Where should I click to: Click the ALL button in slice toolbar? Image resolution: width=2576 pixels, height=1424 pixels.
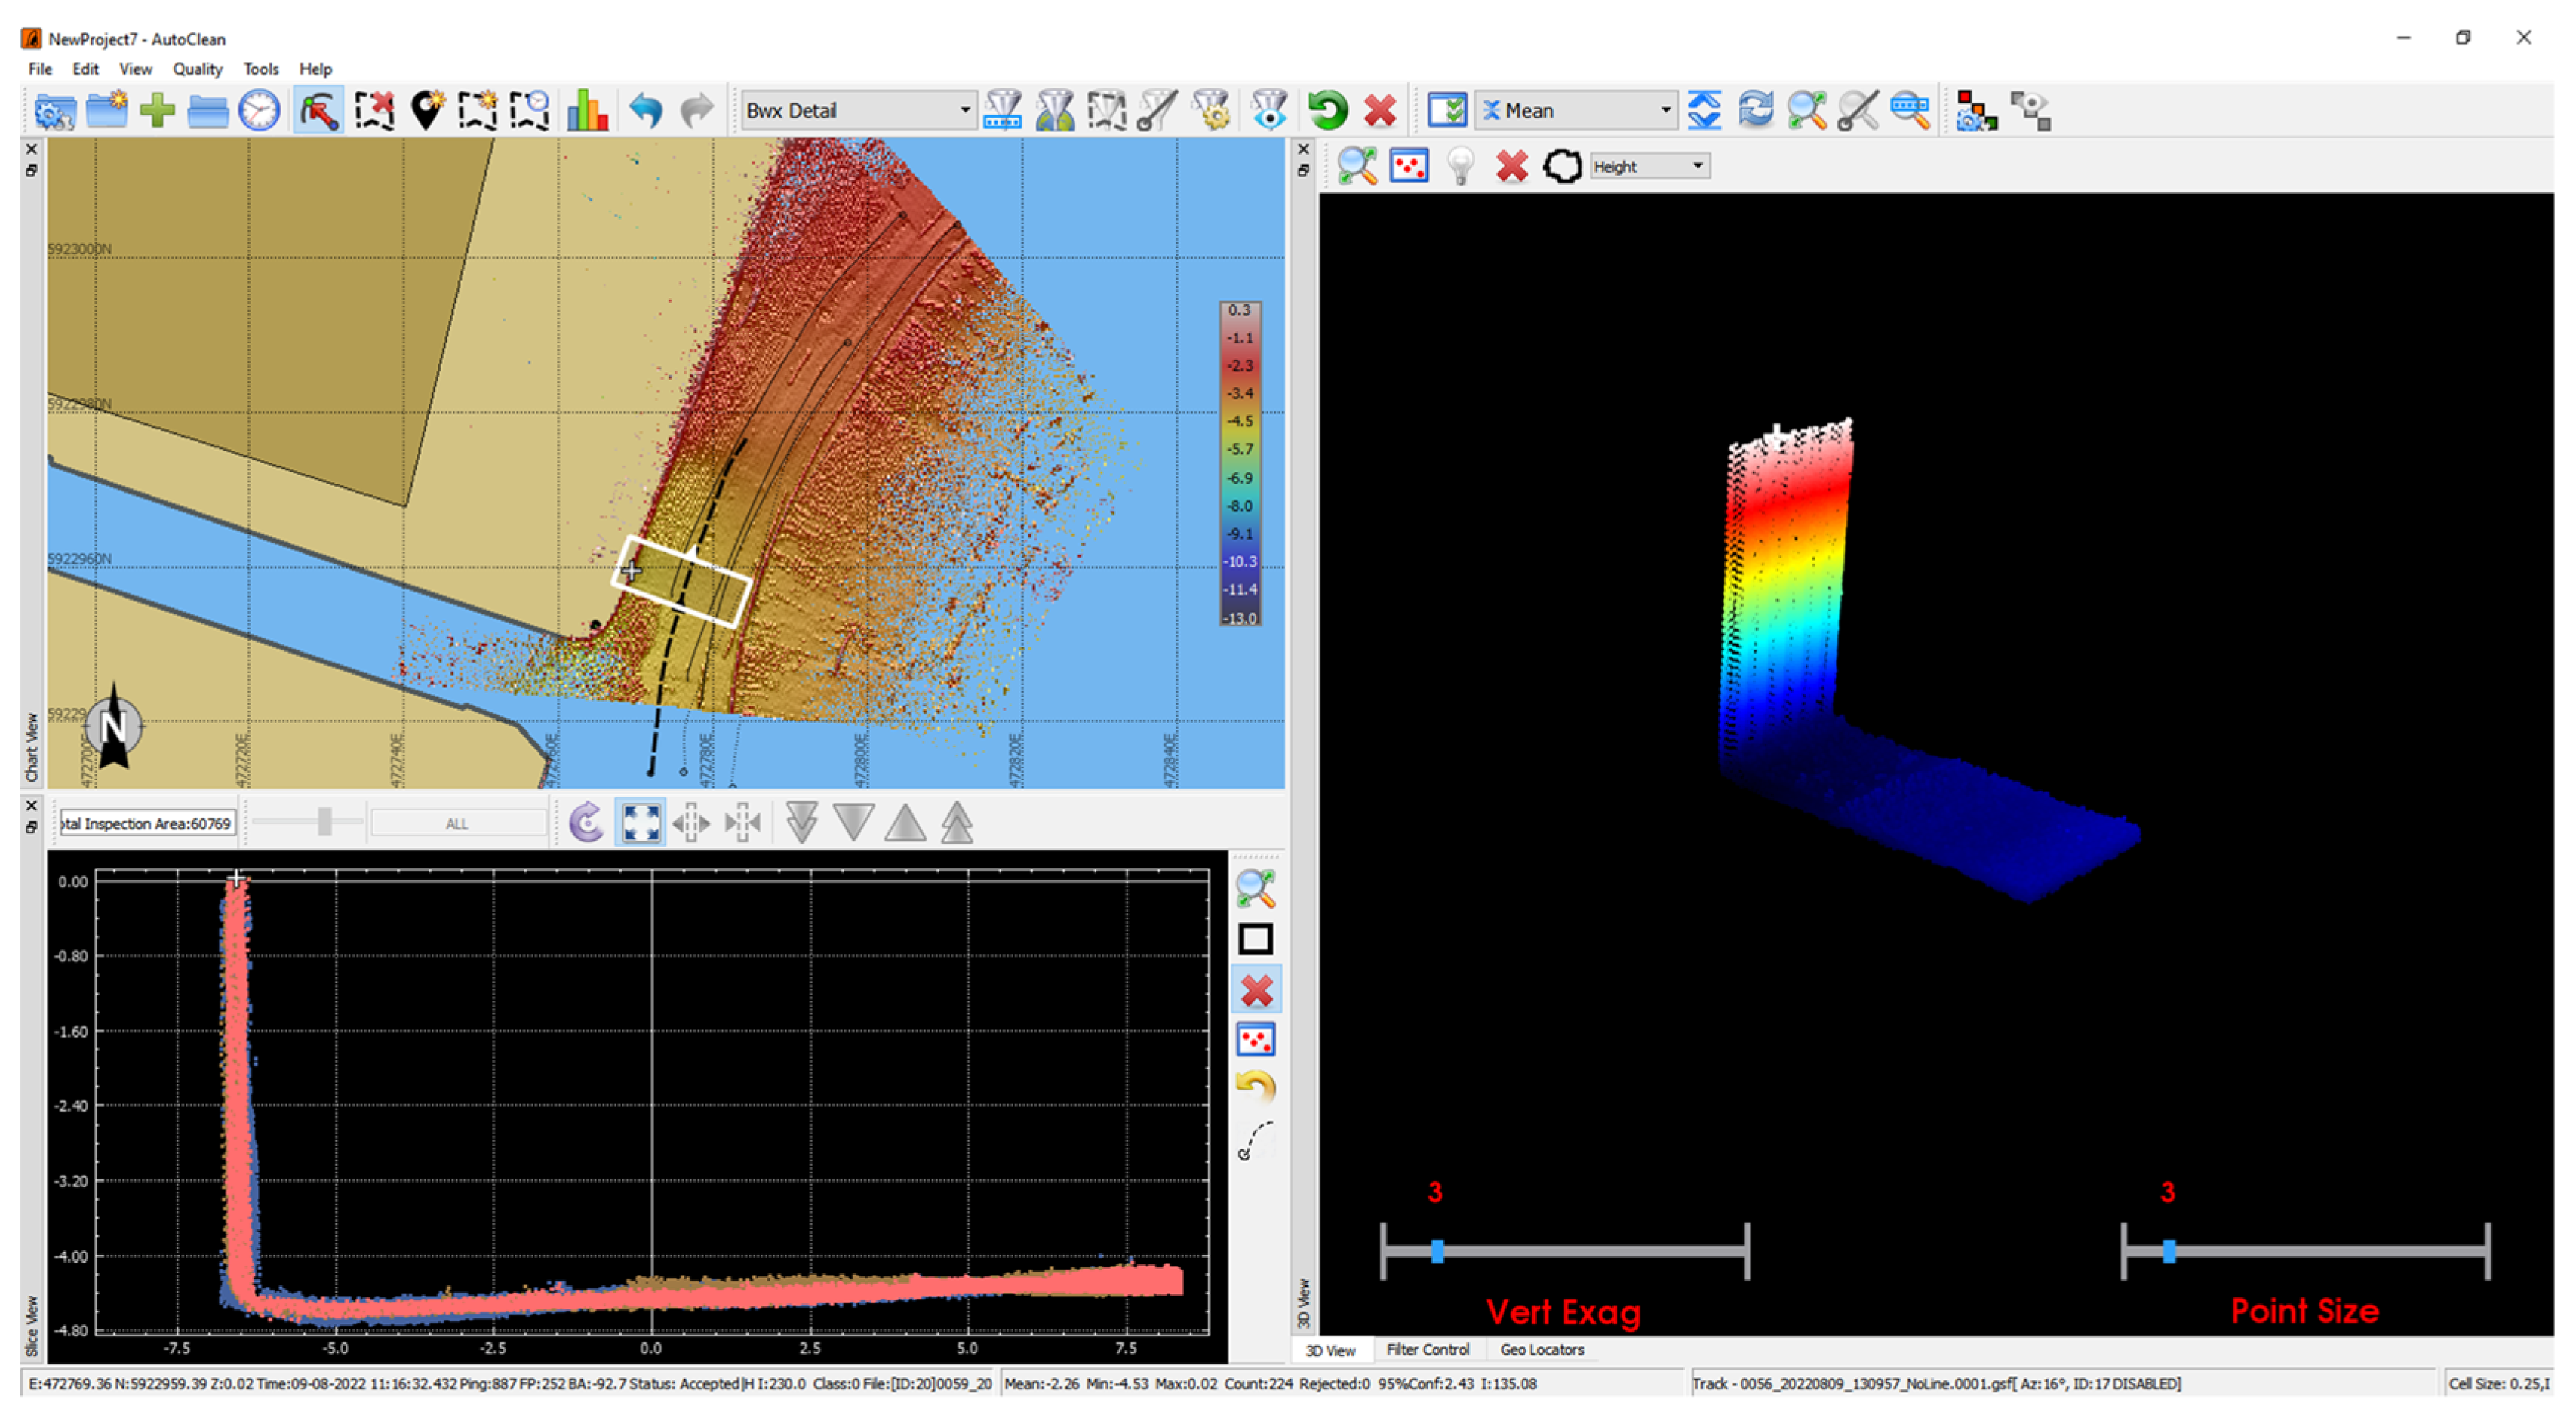coord(457,823)
